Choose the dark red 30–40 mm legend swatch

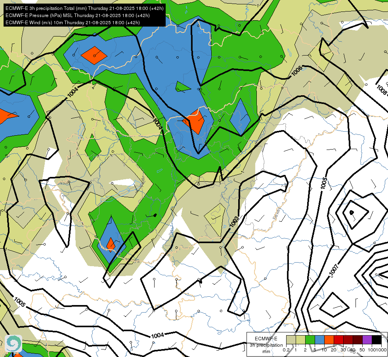click(x=348, y=340)
